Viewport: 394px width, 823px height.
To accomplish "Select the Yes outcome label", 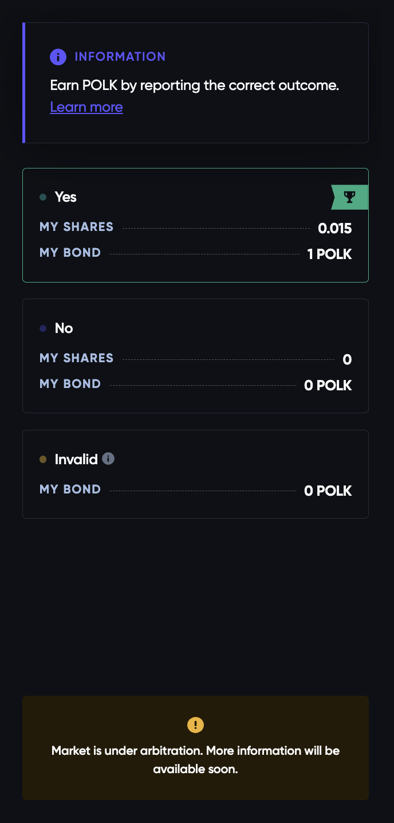I will pos(66,197).
